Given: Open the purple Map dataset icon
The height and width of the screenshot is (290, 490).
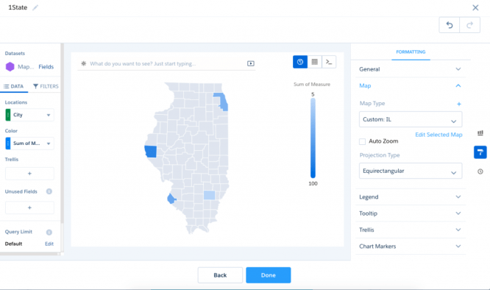Looking at the screenshot, I should 10,66.
